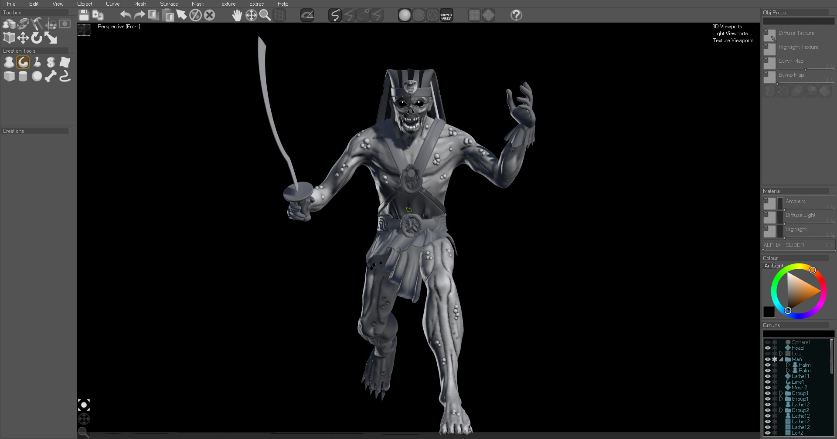Expand the Group2 folder
Viewport: 837px width, 439px height.
781,410
